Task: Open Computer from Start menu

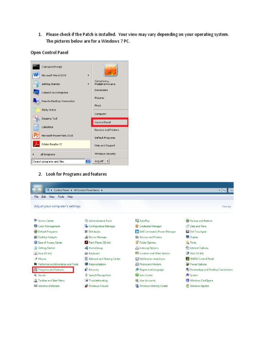Action: pyautogui.click(x=101, y=114)
